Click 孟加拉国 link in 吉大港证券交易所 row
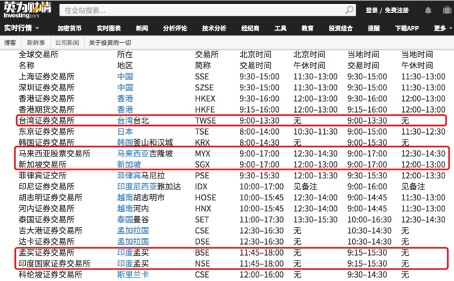This screenshot has width=454, height=281. [x=133, y=230]
